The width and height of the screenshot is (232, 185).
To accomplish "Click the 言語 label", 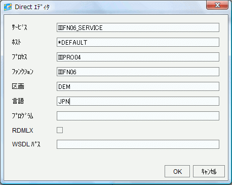I will [x=18, y=101].
